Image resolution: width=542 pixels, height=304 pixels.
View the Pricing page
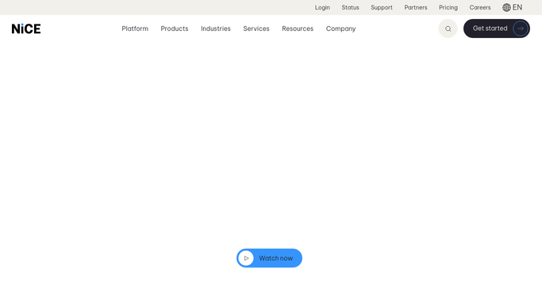pyautogui.click(x=448, y=8)
